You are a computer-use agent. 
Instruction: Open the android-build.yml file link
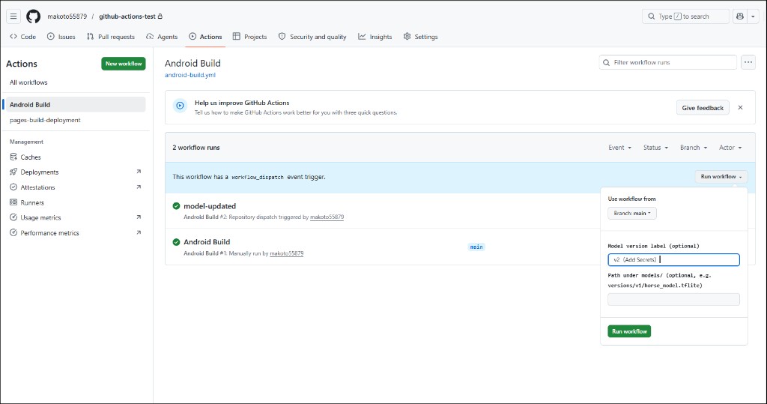(190, 75)
